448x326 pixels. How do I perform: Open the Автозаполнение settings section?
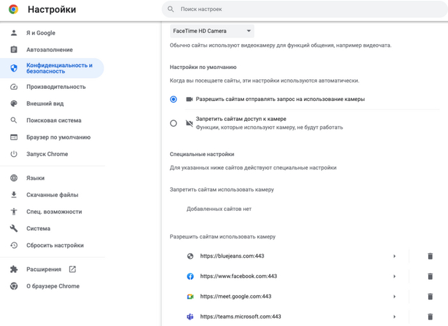(x=49, y=50)
